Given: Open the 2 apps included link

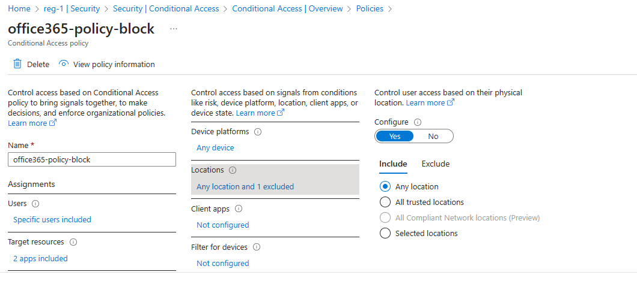Looking at the screenshot, I should 40,259.
